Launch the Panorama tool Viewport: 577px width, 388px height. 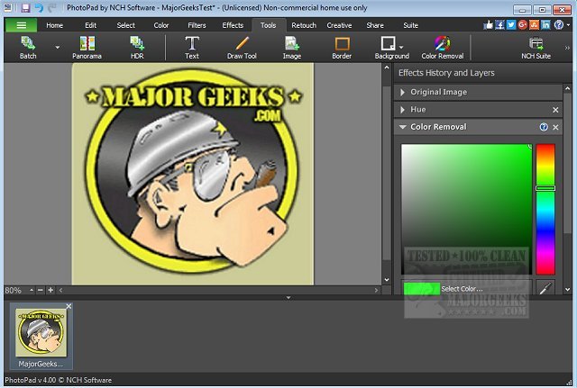point(87,48)
